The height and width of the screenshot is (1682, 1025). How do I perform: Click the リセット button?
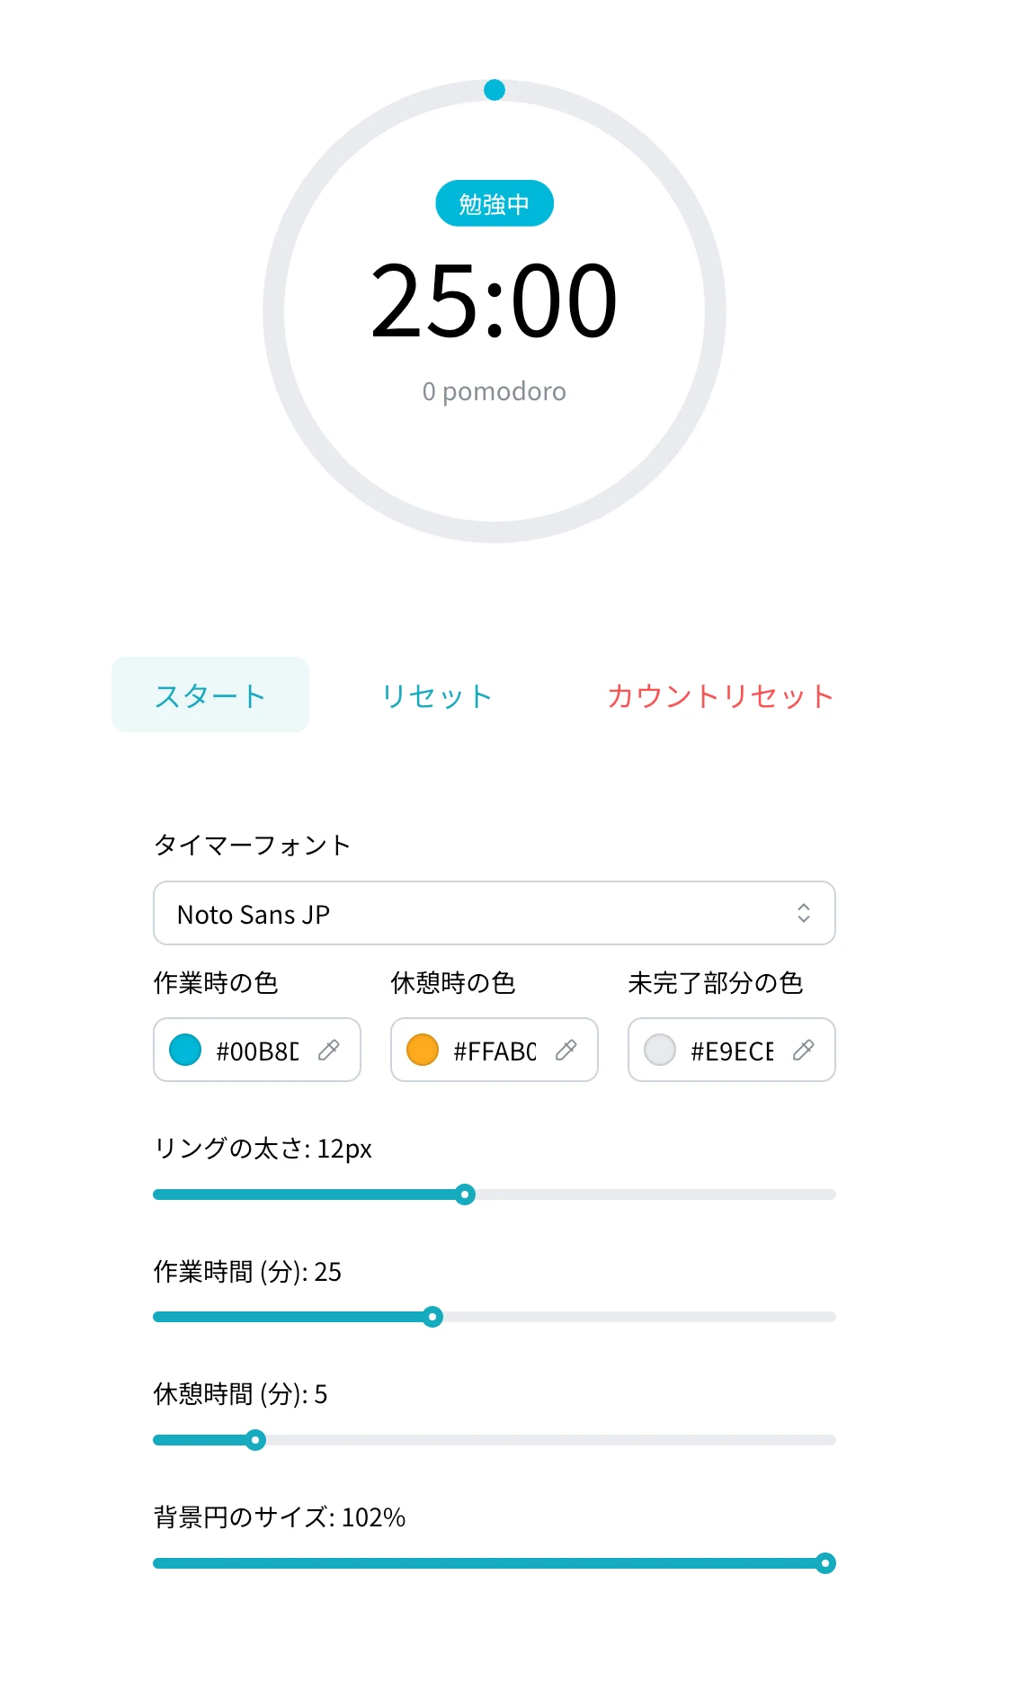pos(437,694)
